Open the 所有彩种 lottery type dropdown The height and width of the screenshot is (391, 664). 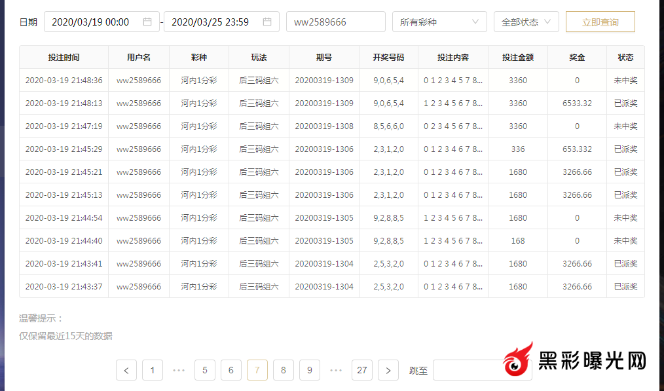tap(439, 22)
